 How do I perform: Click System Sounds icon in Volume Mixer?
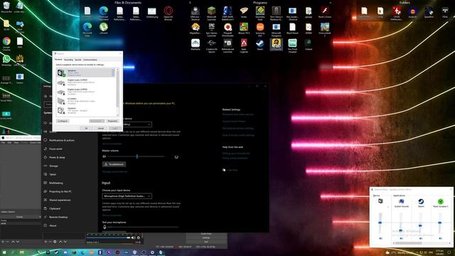tap(401, 201)
